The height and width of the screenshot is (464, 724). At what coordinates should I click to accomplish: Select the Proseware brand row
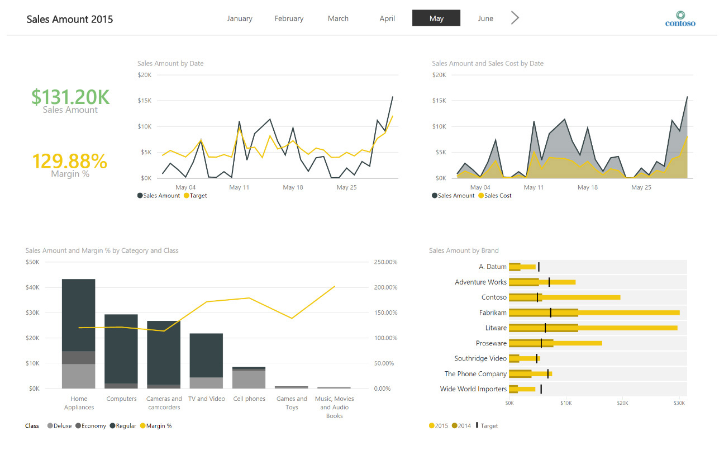pyautogui.click(x=563, y=343)
